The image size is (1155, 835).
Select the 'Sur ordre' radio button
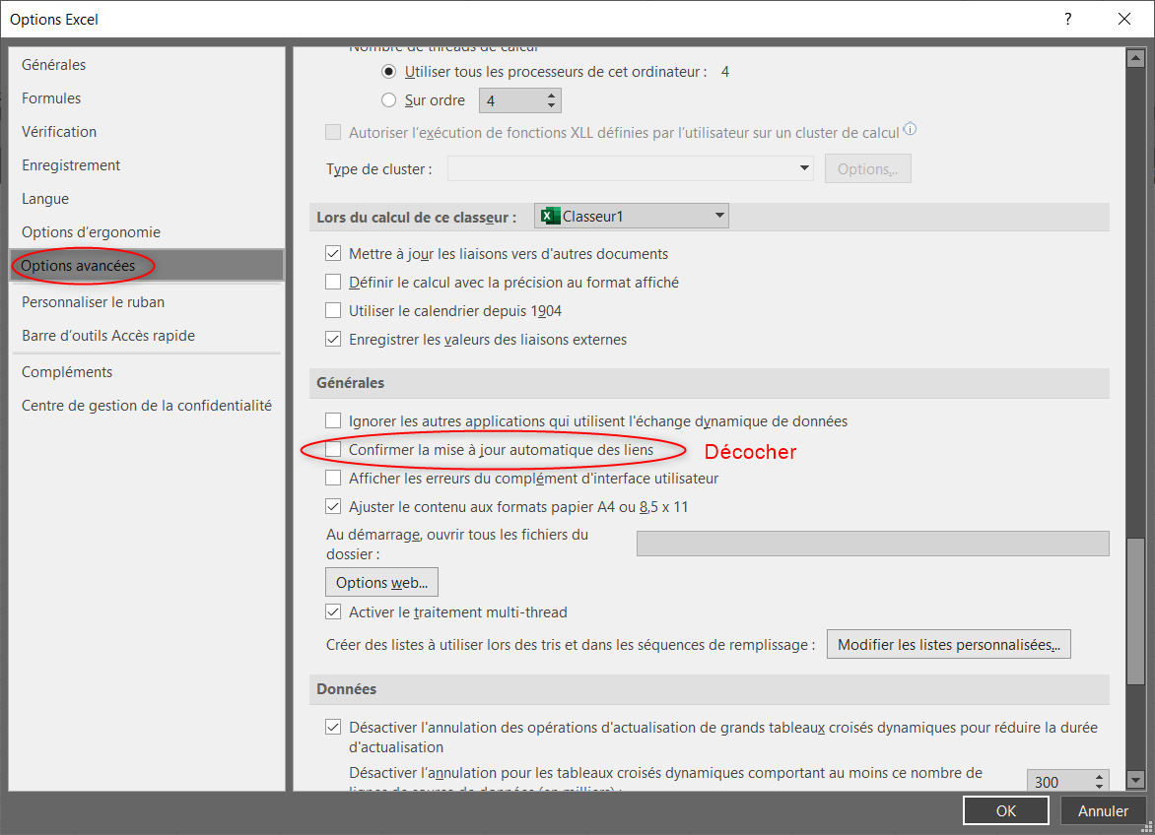[389, 100]
